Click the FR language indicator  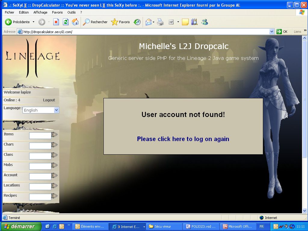262,226
